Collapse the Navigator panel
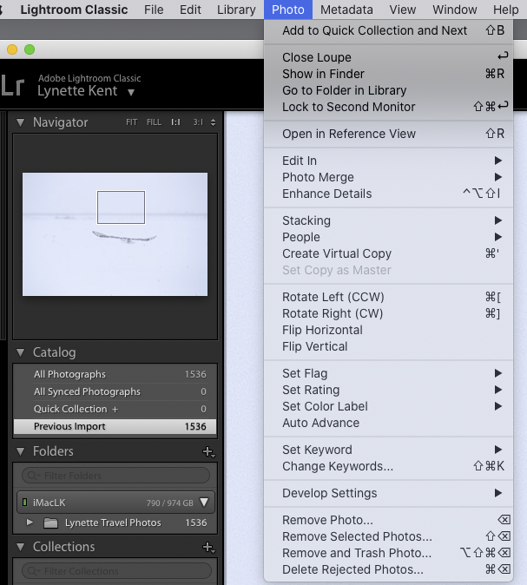 (x=21, y=122)
